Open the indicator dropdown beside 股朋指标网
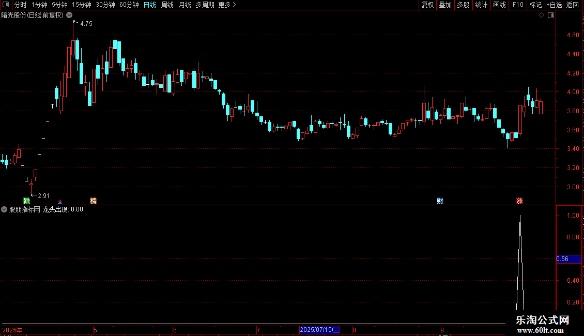Viewport: 584px width, 336px height. (4, 209)
